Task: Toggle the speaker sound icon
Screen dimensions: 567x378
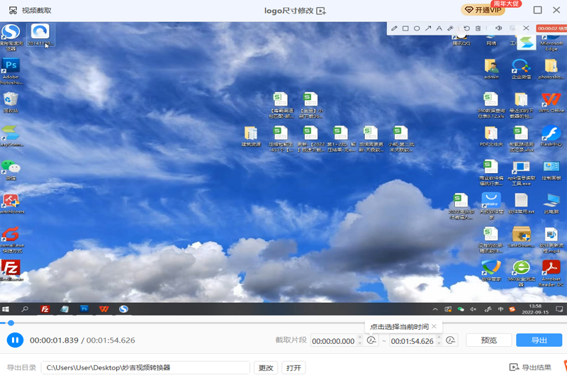Action: [x=498, y=28]
